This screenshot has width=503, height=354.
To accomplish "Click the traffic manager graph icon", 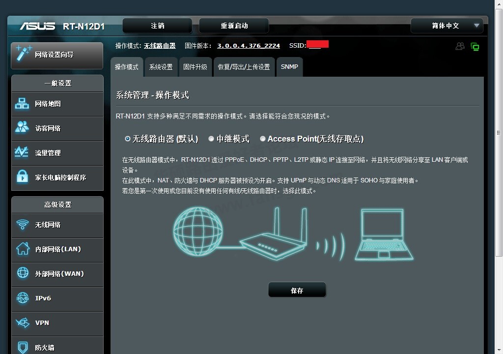I will [x=22, y=151].
